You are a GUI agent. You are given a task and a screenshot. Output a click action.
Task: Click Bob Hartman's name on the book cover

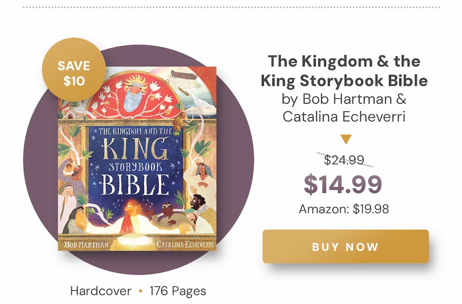pos(86,245)
